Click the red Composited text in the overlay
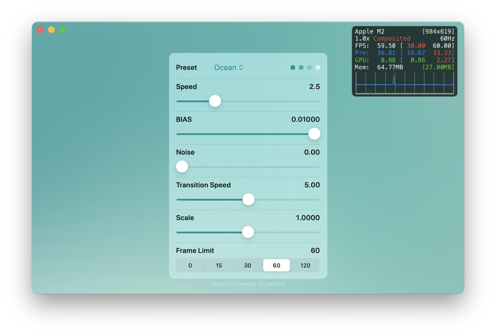 click(x=392, y=39)
